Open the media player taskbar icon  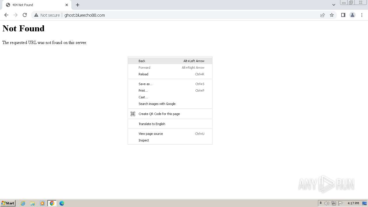42,203
